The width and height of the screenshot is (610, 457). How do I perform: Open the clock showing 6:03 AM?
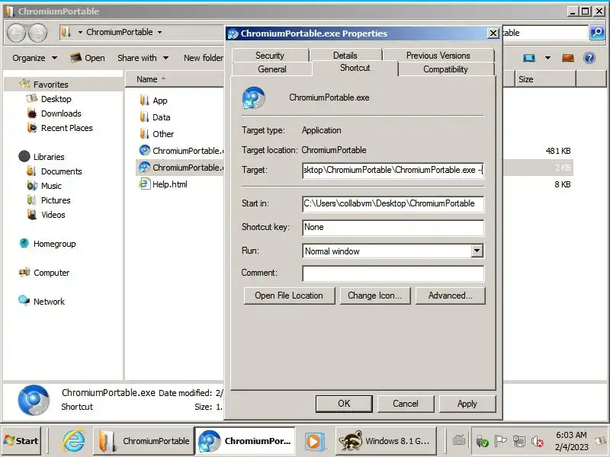pyautogui.click(x=571, y=441)
